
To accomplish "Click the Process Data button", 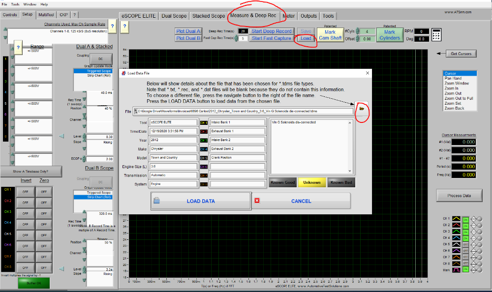I will 459,195.
